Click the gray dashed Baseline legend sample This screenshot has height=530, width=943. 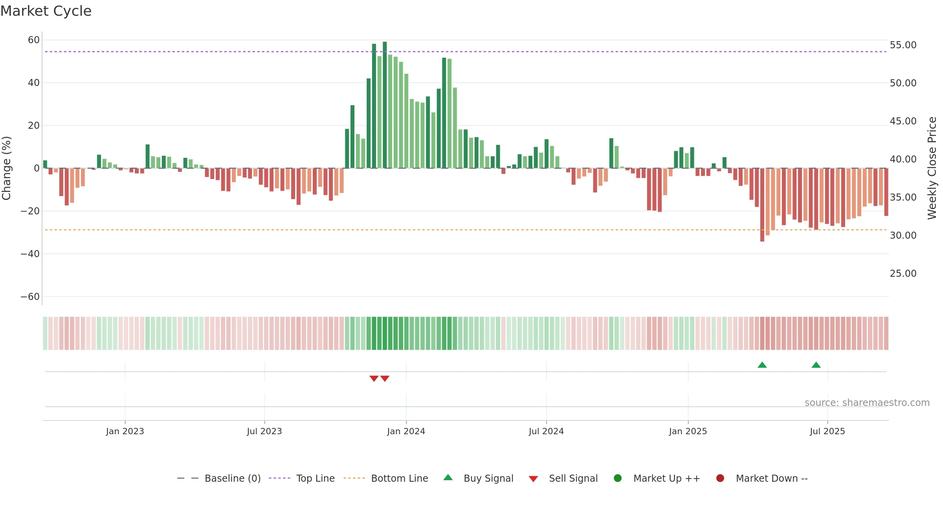(188, 478)
